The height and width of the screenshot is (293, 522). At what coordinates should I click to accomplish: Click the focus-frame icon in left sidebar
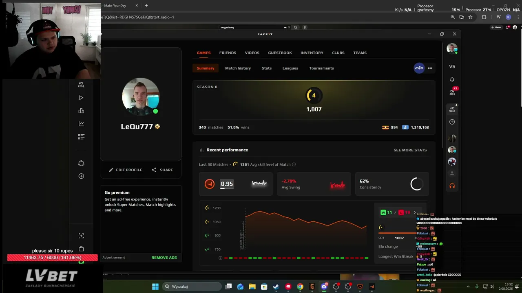pyautogui.click(x=81, y=236)
